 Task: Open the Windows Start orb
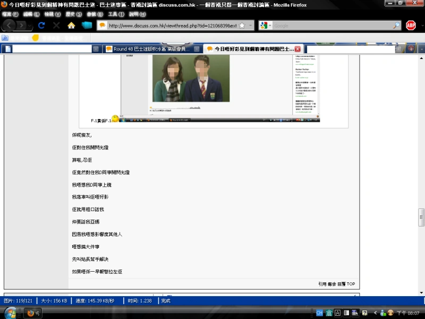[10, 314]
